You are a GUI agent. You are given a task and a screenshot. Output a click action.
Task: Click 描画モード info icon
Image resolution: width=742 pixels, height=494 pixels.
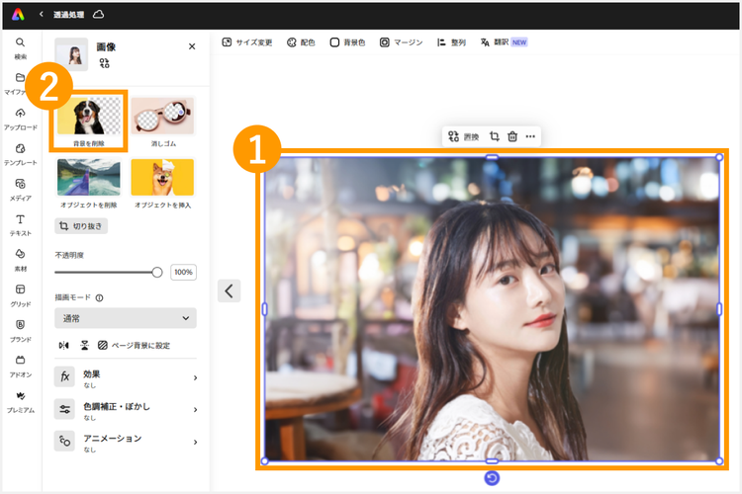click(99, 297)
